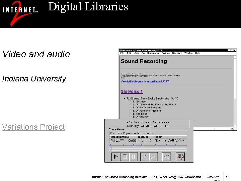
Task: Select track 1. (Sunrise)
Action: 139,102
